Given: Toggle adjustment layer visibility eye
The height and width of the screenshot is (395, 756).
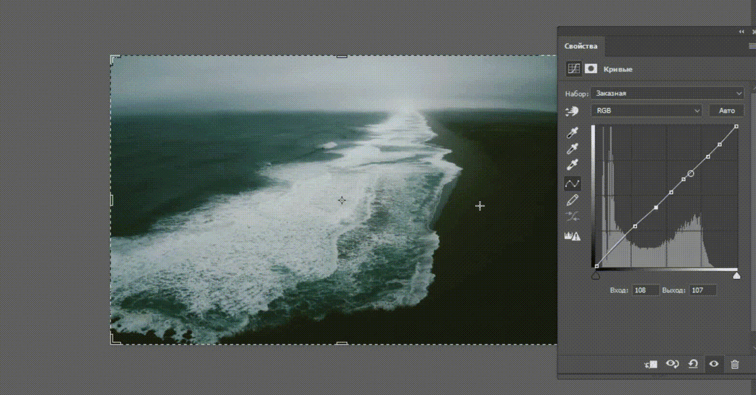Looking at the screenshot, I should pos(714,364).
